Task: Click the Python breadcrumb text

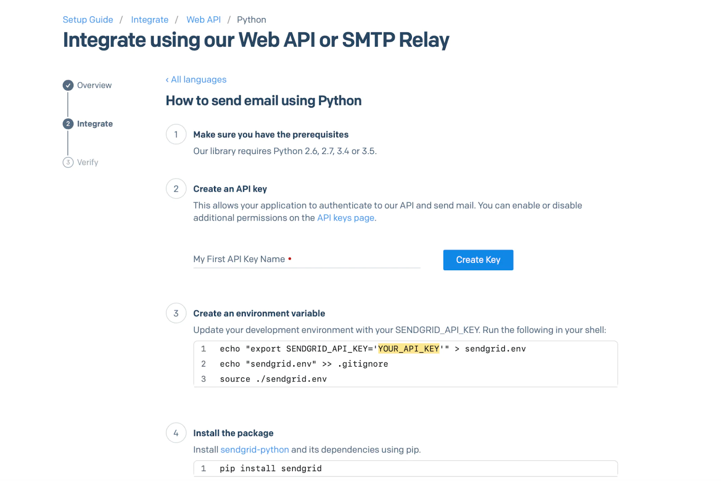Action: pos(251,20)
